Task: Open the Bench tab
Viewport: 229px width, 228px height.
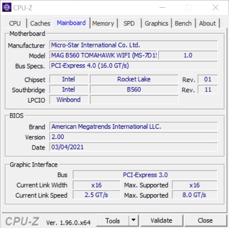Action: coord(183,24)
